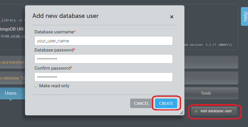Close the Add new database user dialog
Image resolution: width=248 pixels, height=127 pixels.
coord(172,17)
